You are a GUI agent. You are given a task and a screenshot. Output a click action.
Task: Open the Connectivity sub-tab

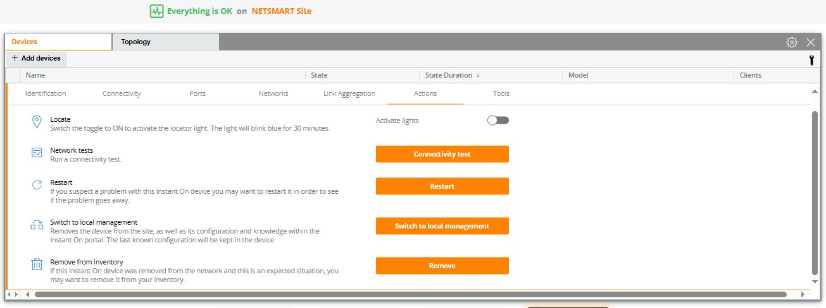point(122,93)
